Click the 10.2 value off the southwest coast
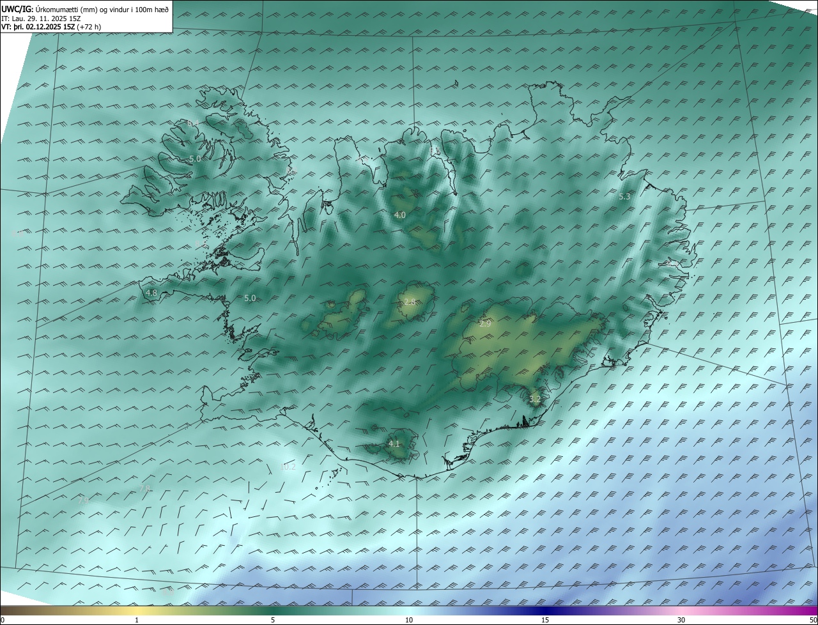The height and width of the screenshot is (625, 818). coord(288,467)
